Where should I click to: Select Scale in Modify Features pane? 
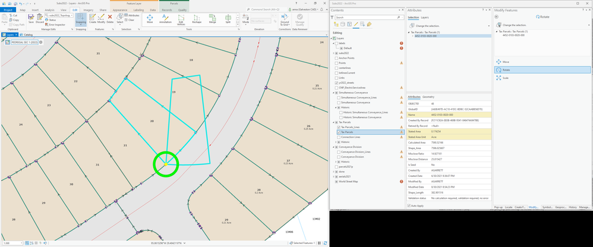pyautogui.click(x=506, y=78)
